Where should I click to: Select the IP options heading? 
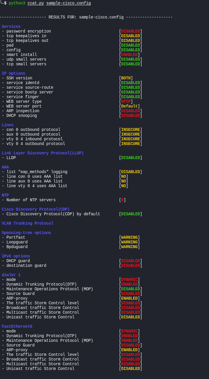(x=13, y=74)
